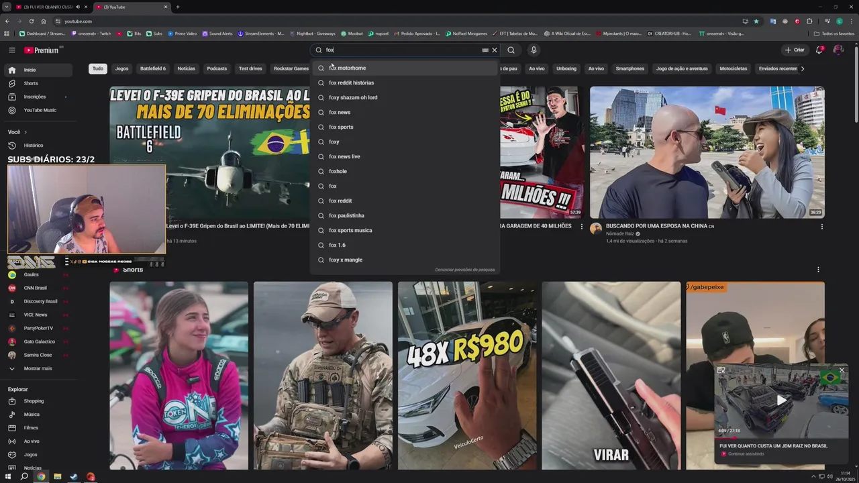
Task: Start voice search with microphone icon
Action: pos(534,50)
